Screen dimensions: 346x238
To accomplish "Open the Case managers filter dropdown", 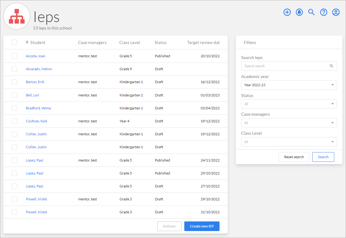I will 289,123.
